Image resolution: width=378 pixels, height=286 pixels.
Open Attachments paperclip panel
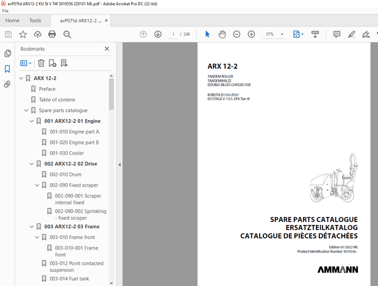coord(7,84)
